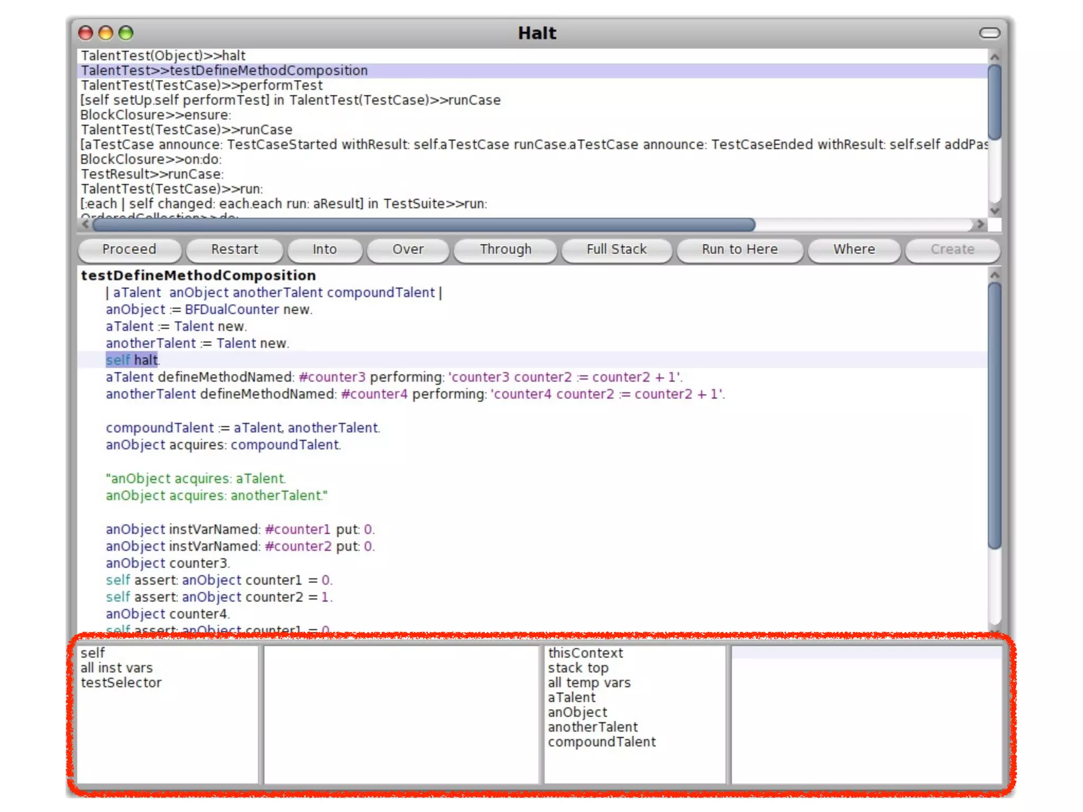Click the Through button
Screen dimensions: 1083x812
(505, 250)
